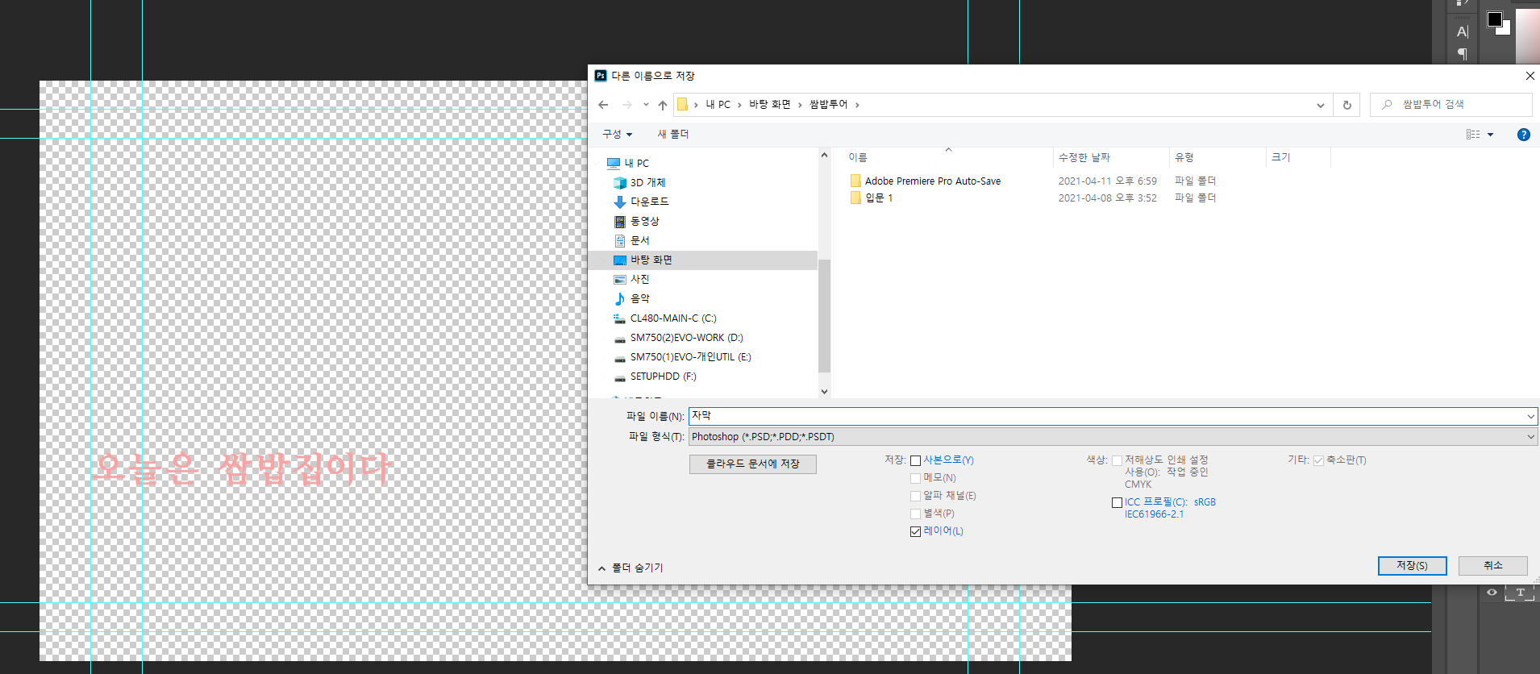Toggle 알파 채널(E) checkbox
Screen dimensions: 1540x674
(915, 497)
